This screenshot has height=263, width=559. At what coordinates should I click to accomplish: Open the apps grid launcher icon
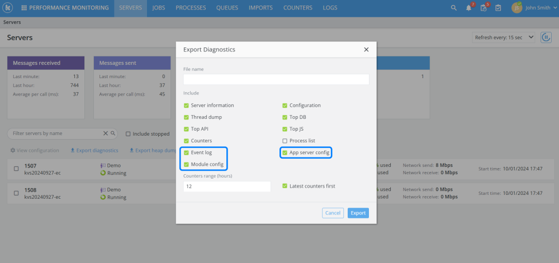click(23, 8)
